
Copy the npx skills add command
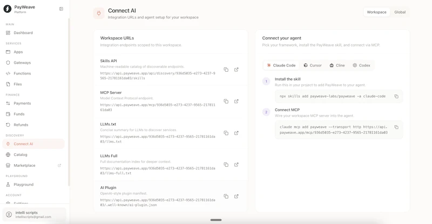click(396, 97)
